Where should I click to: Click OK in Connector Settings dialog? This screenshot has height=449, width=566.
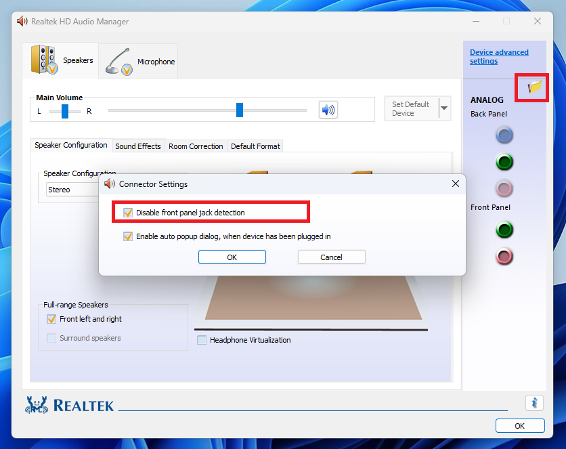[x=232, y=257]
